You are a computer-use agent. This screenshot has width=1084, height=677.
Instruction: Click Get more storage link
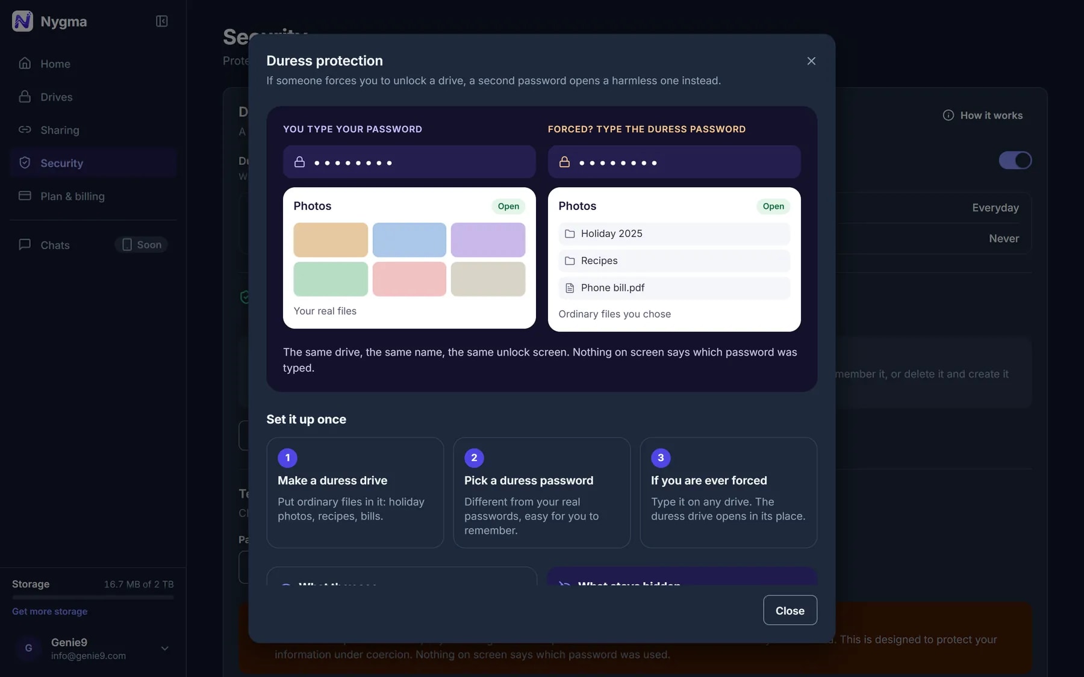point(50,611)
